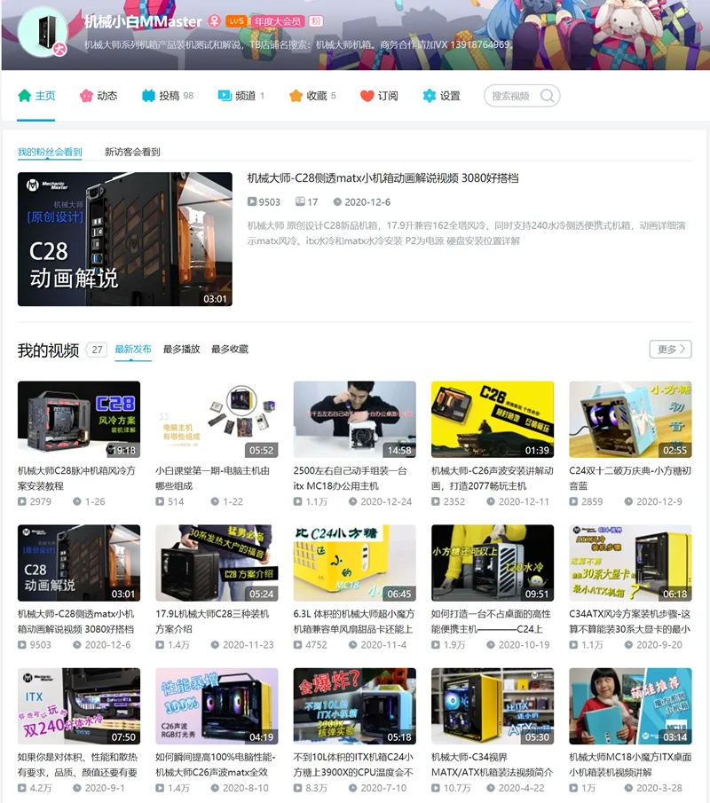
Task: Click the 订阅 heart icon
Action: [x=367, y=96]
